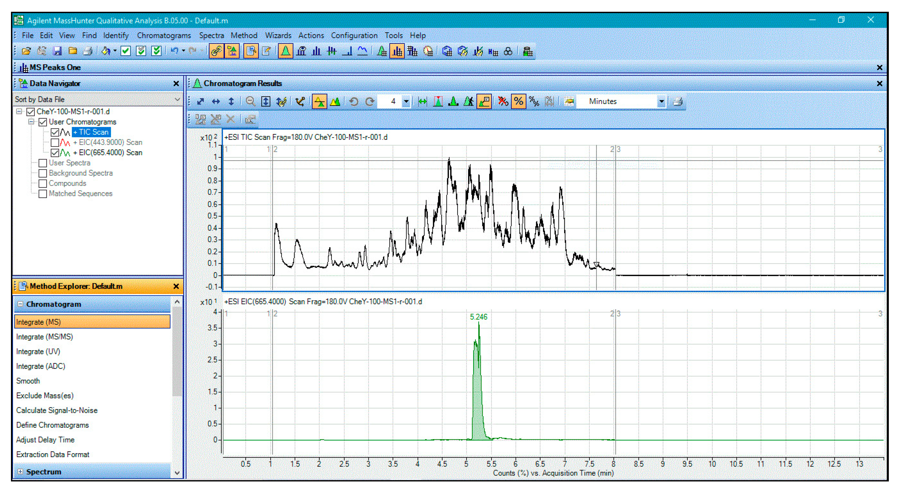Click the chromatogram results green peak icon
899x490 pixels.
point(285,51)
